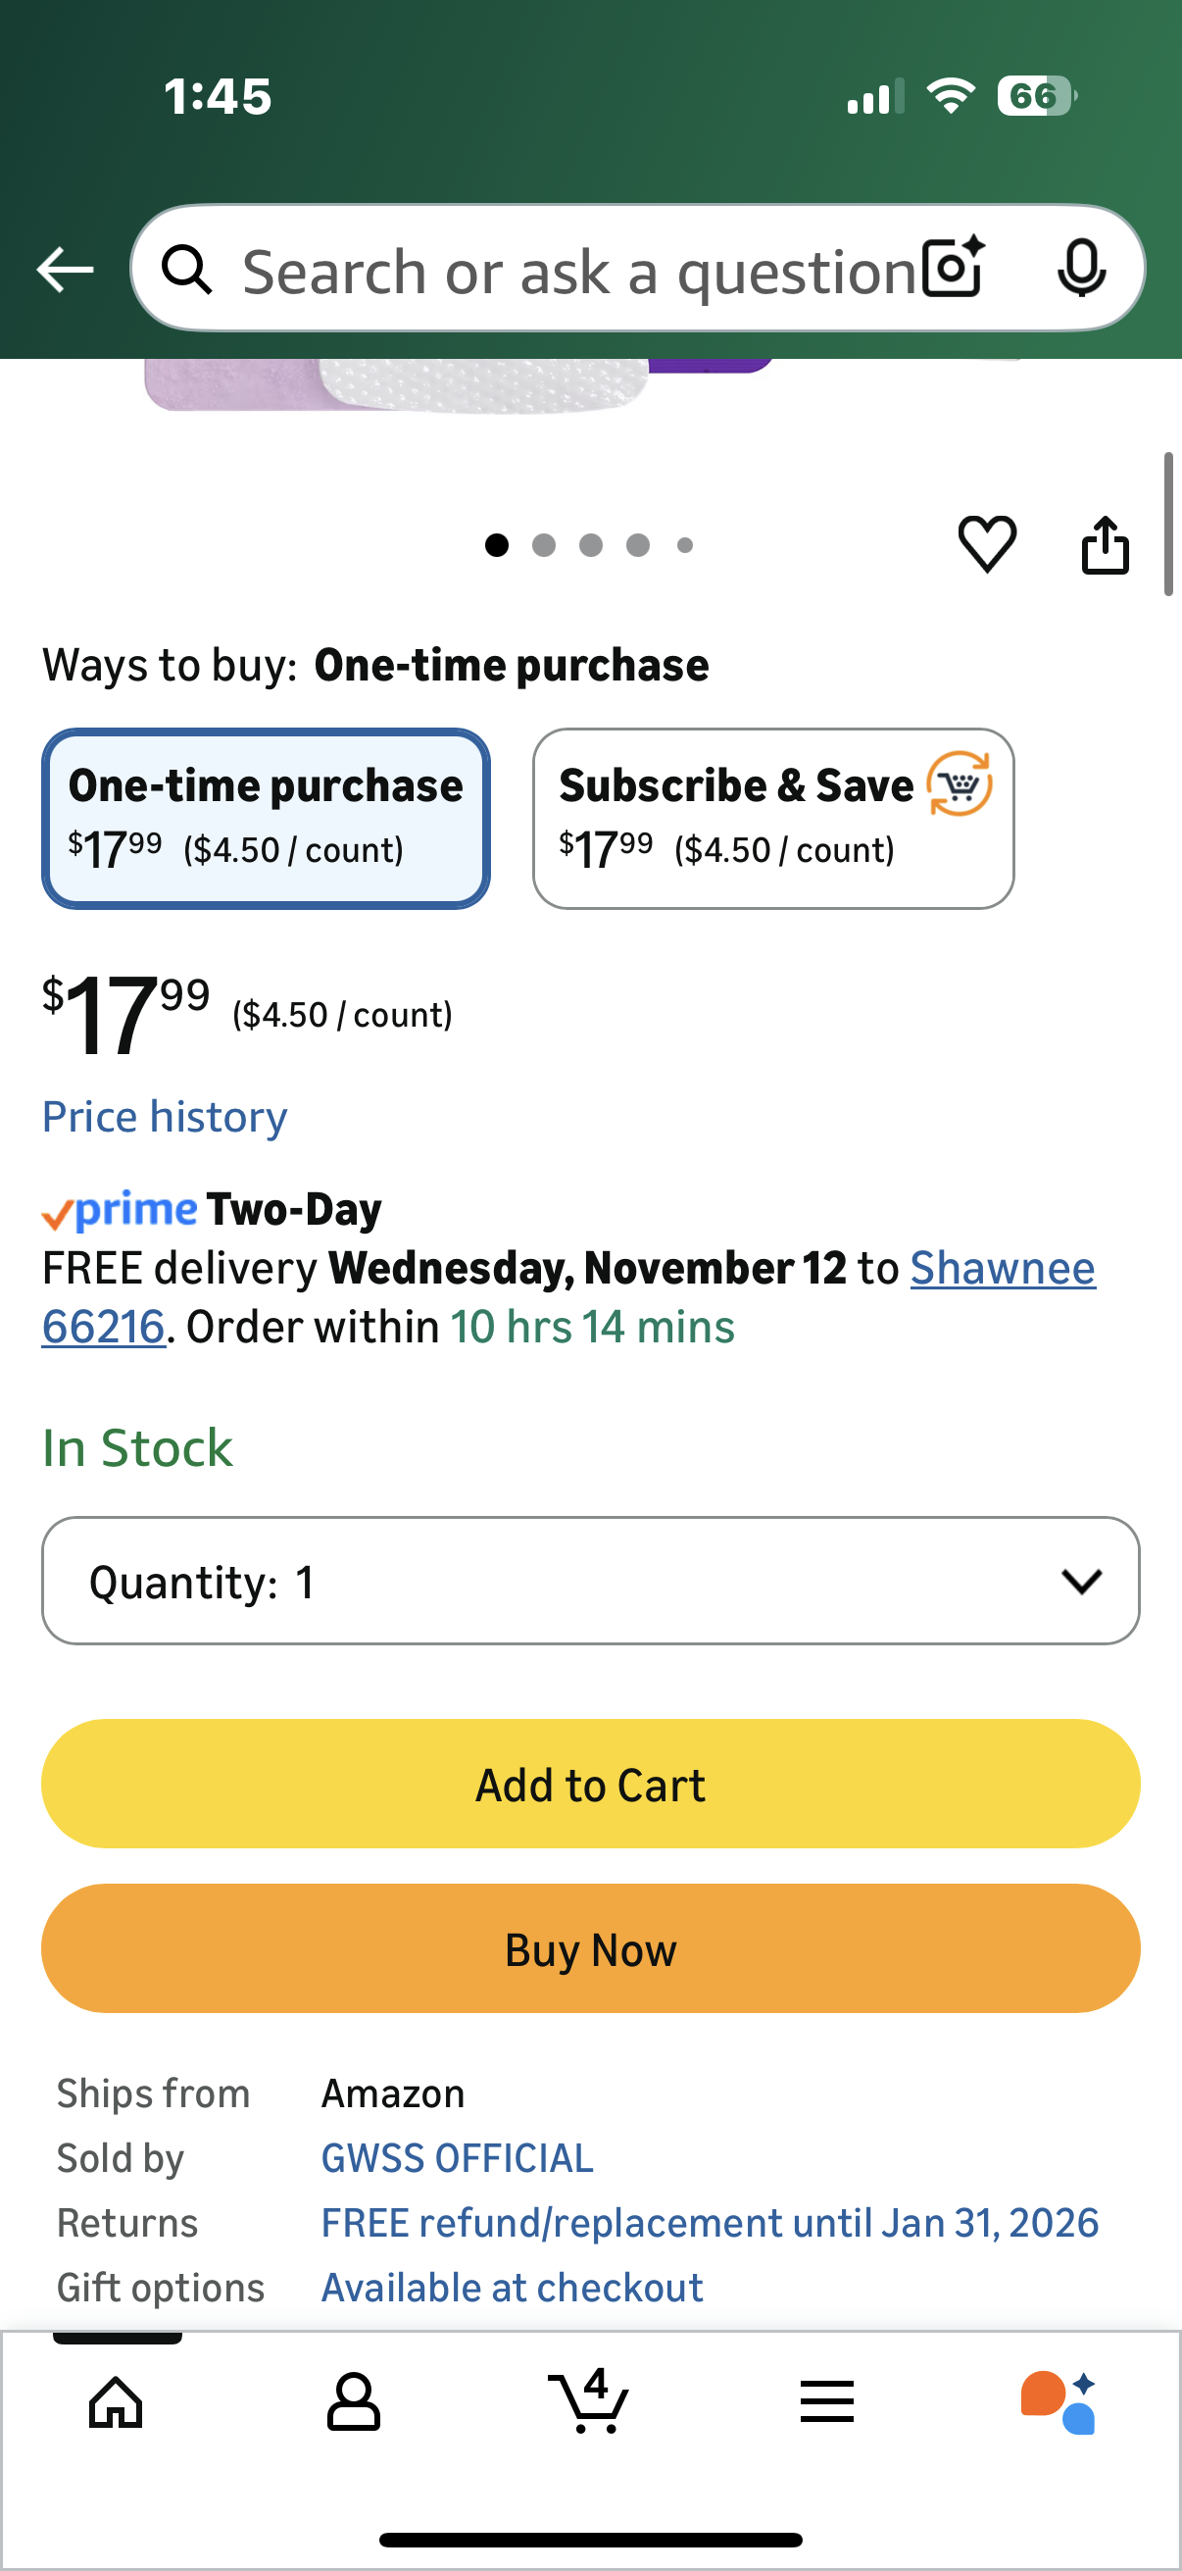
Task: Select Subscribe & Save option
Action: (x=773, y=819)
